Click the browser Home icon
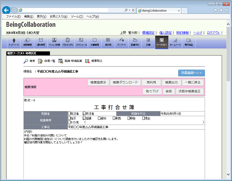232x181 pixels. click(216, 10)
